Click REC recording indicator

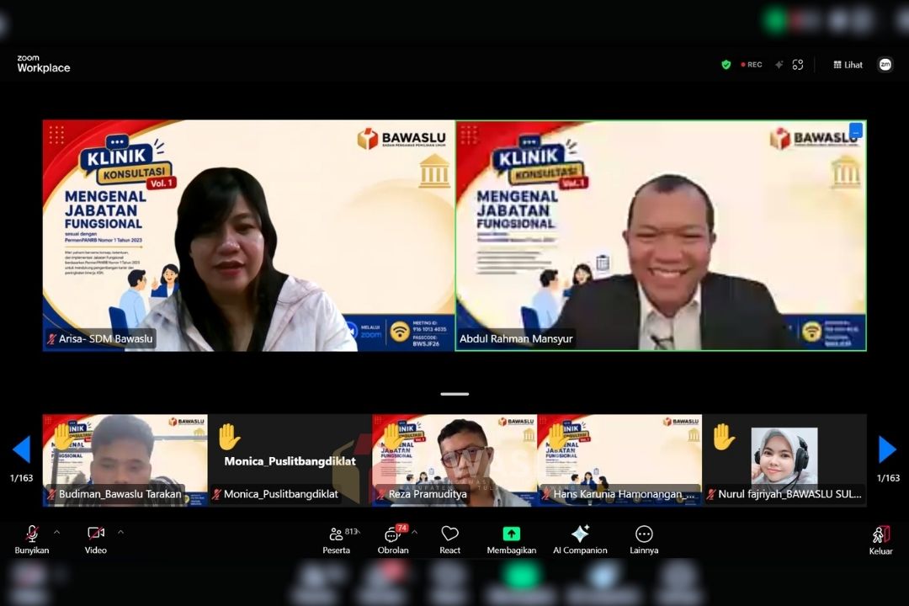pos(752,65)
